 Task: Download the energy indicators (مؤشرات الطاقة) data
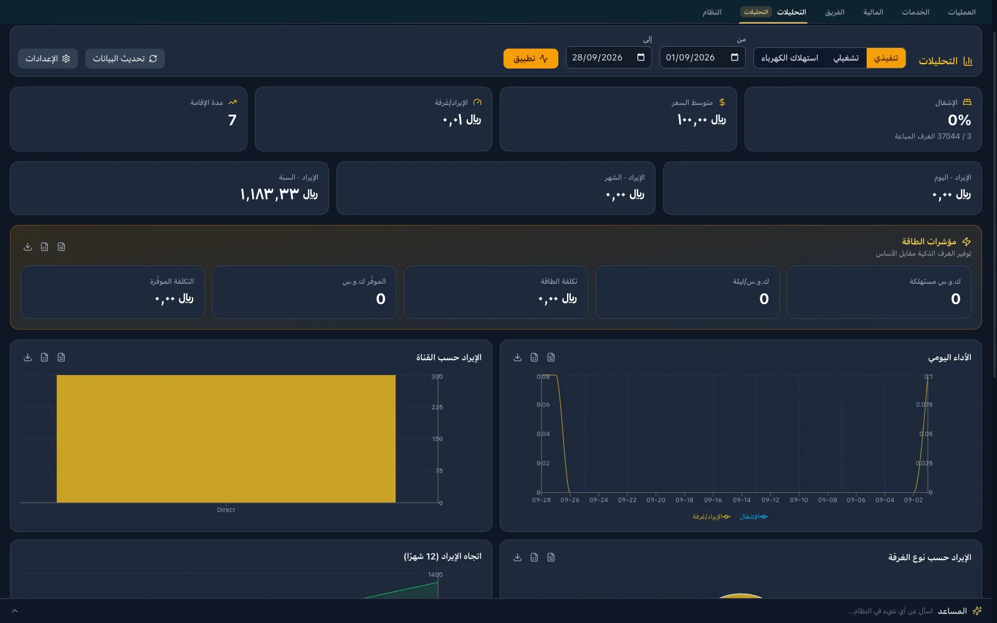(27, 247)
